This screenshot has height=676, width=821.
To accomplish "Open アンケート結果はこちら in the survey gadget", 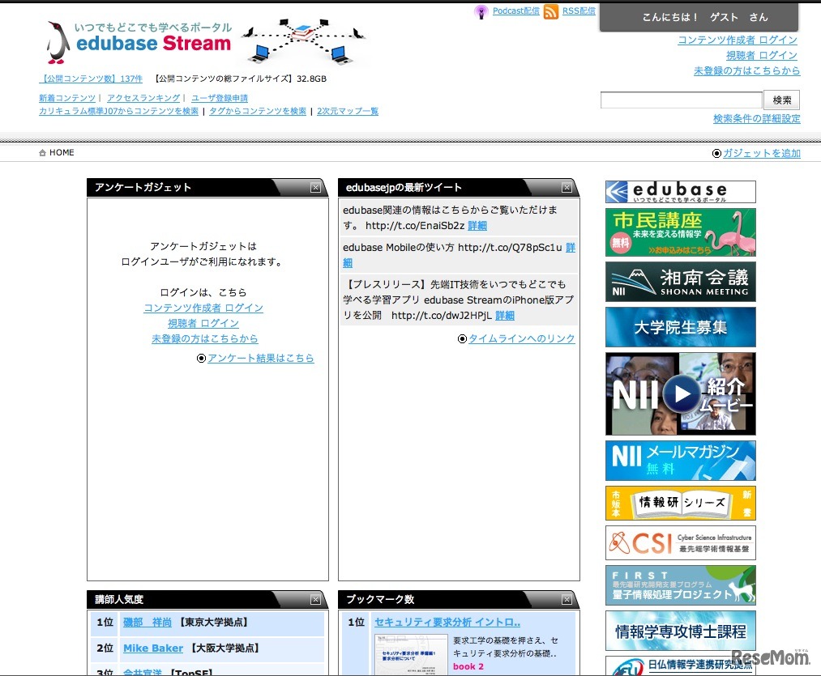I will pos(263,358).
